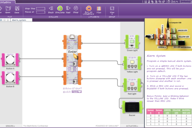Select the Yellow Light LED block

pos(132,63)
